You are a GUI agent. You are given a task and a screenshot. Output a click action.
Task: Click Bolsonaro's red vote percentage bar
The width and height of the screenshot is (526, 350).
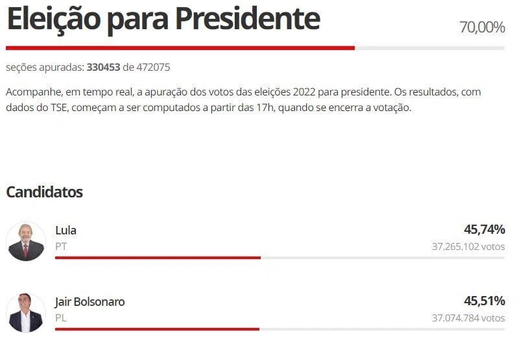tap(157, 329)
